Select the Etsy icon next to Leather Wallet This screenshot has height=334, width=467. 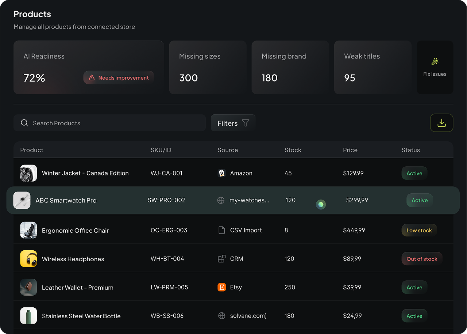pos(221,287)
